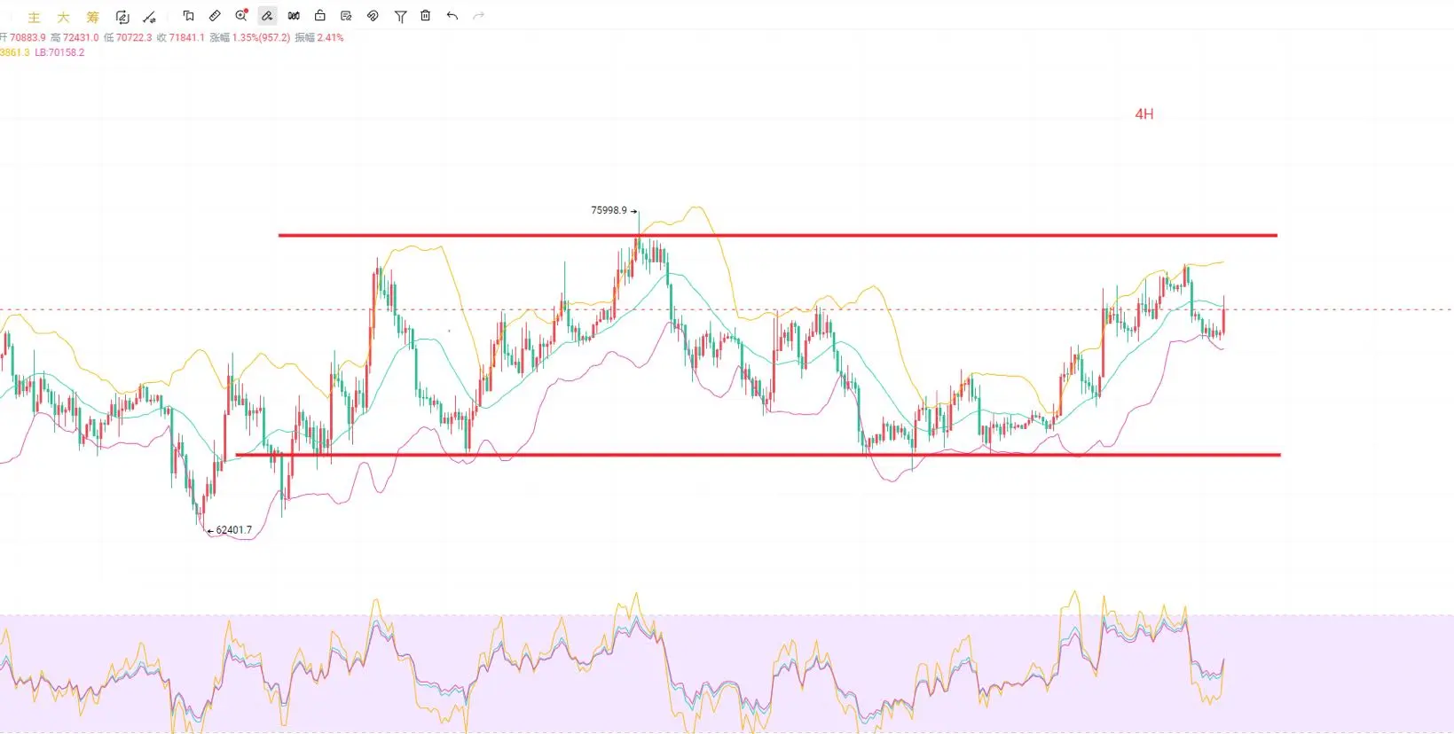Toggle the magnet snap tool
Viewport: 1454px width, 734px height.
pyautogui.click(x=373, y=16)
